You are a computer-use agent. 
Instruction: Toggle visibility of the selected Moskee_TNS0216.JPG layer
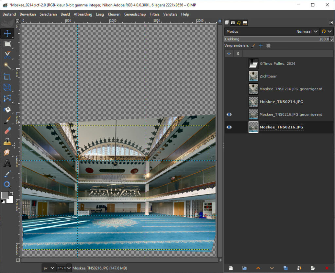point(229,127)
